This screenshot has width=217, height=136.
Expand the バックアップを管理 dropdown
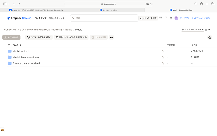point(193,30)
